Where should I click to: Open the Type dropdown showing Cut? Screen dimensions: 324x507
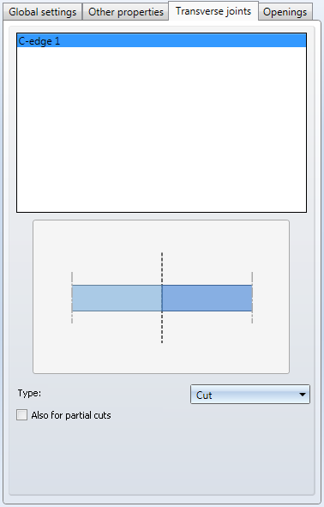point(250,395)
